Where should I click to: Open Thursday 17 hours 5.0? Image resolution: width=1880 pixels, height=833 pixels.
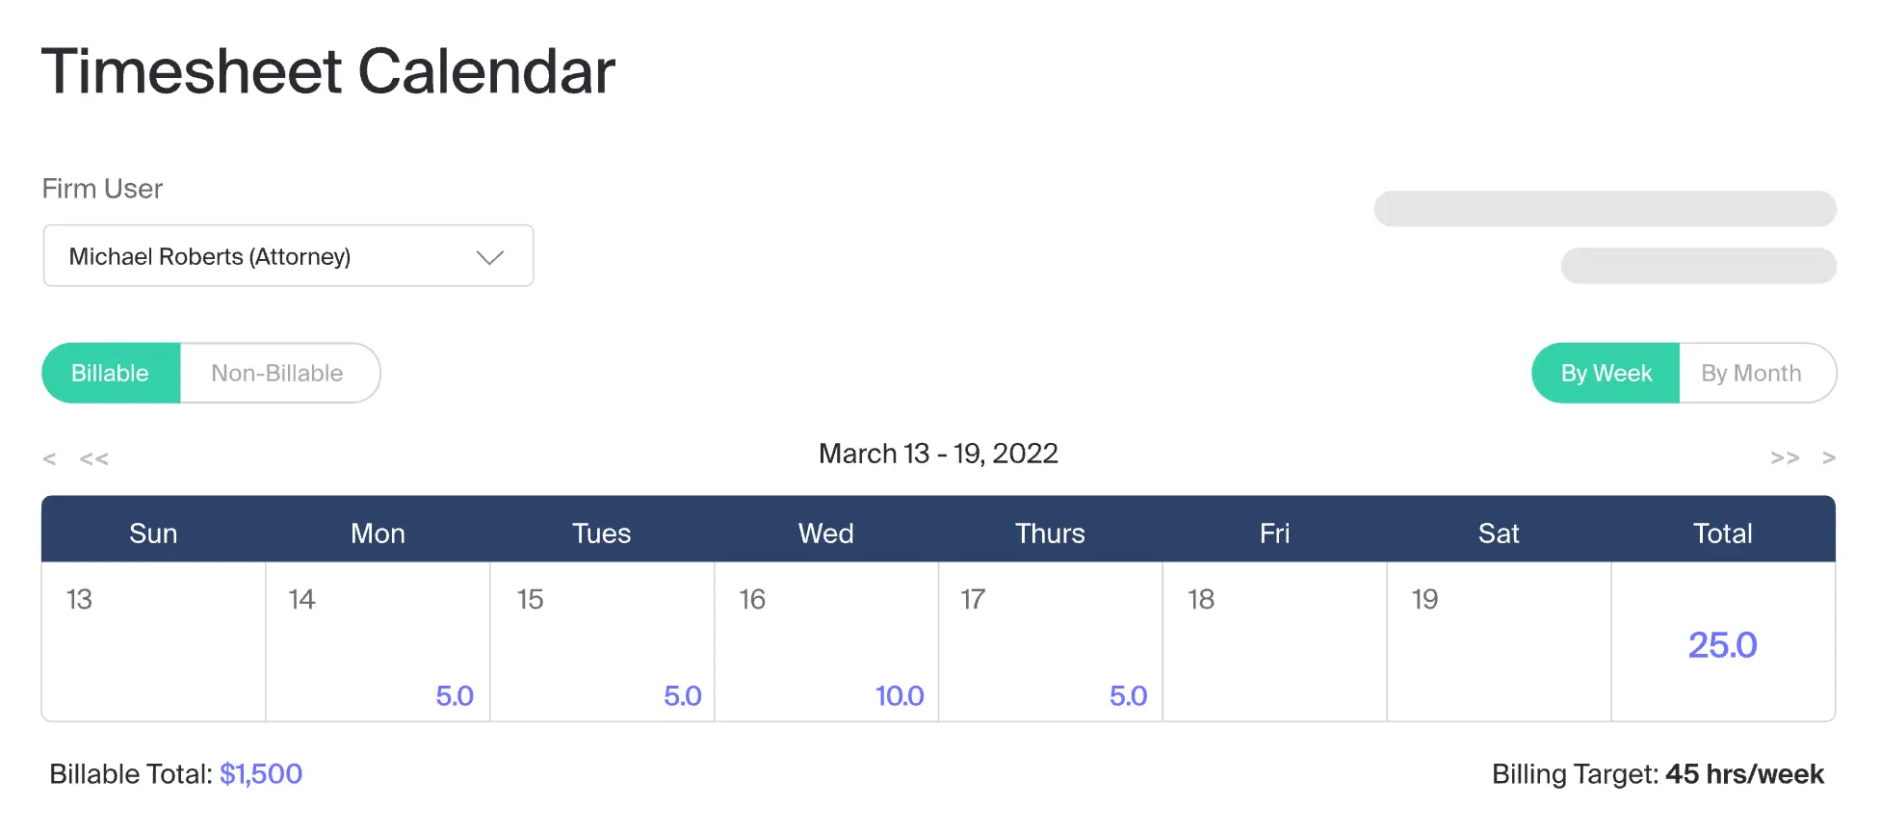pos(1129,696)
